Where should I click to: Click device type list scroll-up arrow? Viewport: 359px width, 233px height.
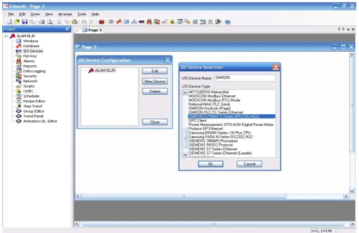tap(185, 93)
